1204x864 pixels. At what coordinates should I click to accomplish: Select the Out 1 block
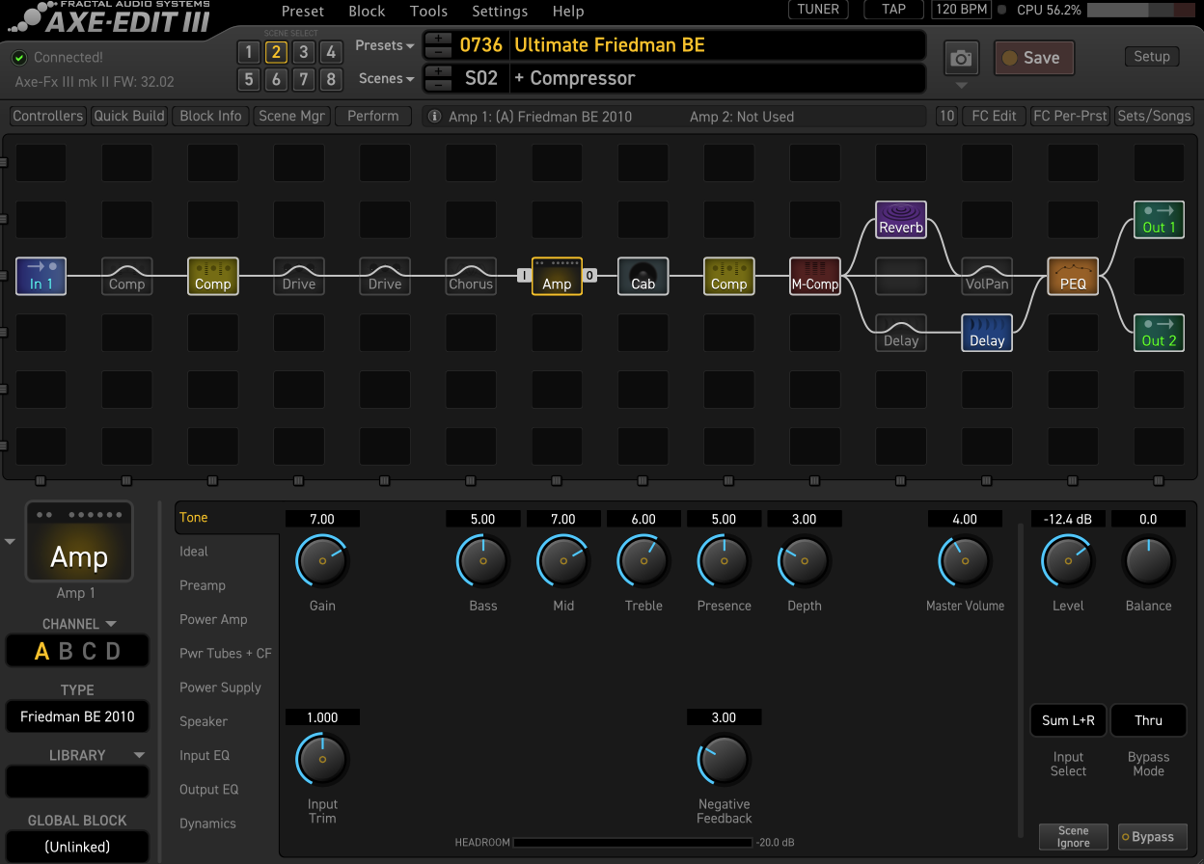(1159, 220)
